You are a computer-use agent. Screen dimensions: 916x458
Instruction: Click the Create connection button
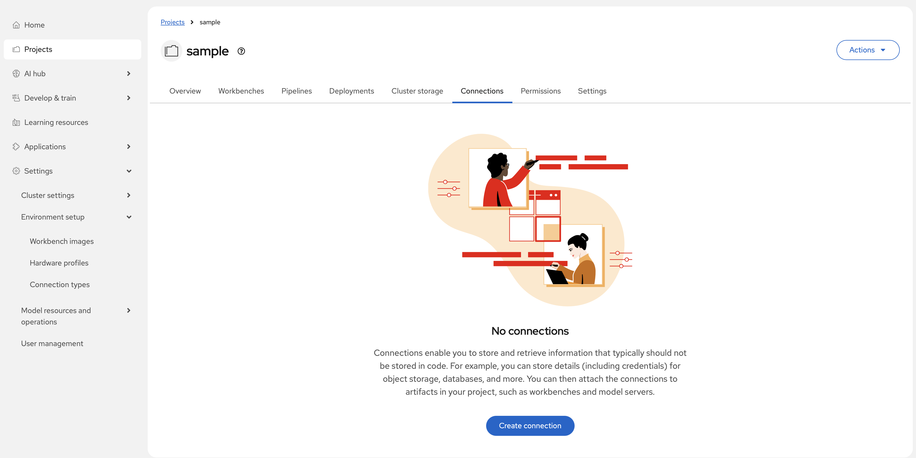(x=530, y=426)
